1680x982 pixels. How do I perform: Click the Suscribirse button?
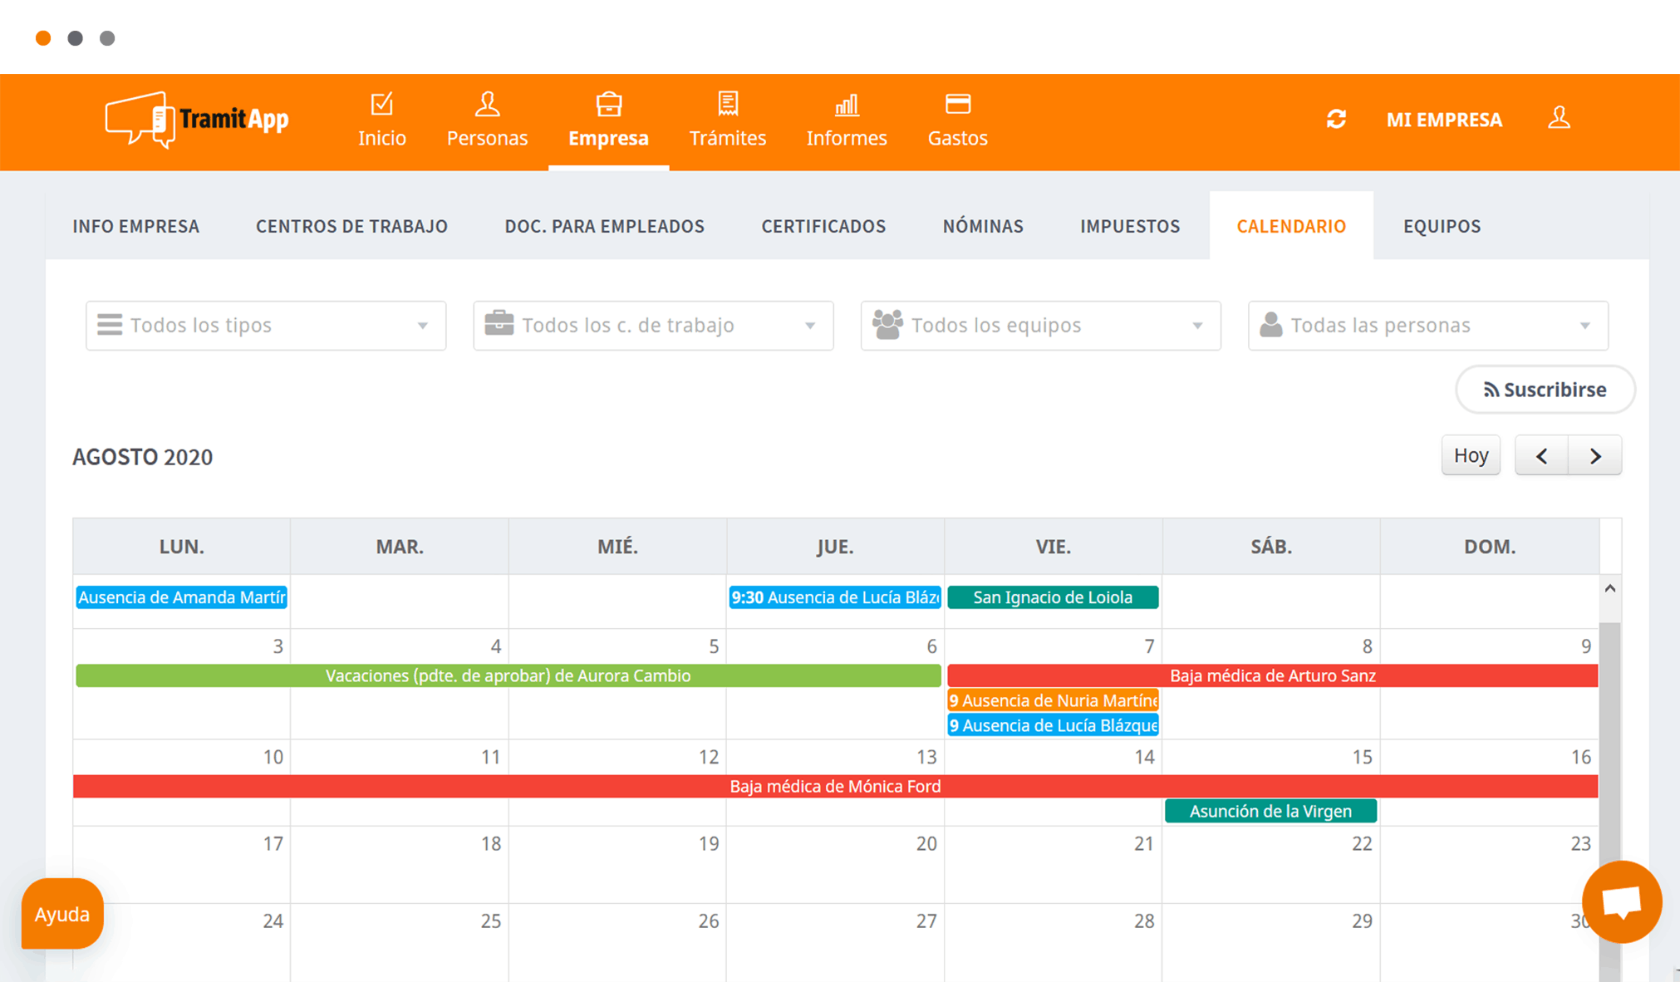click(x=1545, y=390)
